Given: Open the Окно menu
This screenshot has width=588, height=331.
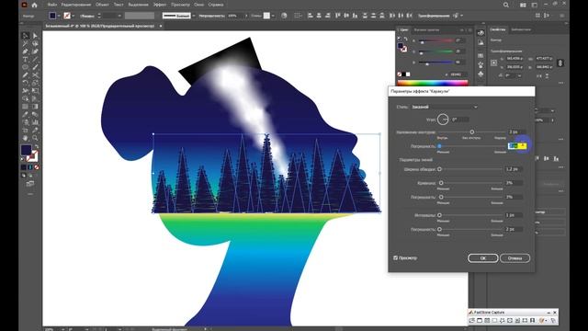Looking at the screenshot, I should (198, 5).
